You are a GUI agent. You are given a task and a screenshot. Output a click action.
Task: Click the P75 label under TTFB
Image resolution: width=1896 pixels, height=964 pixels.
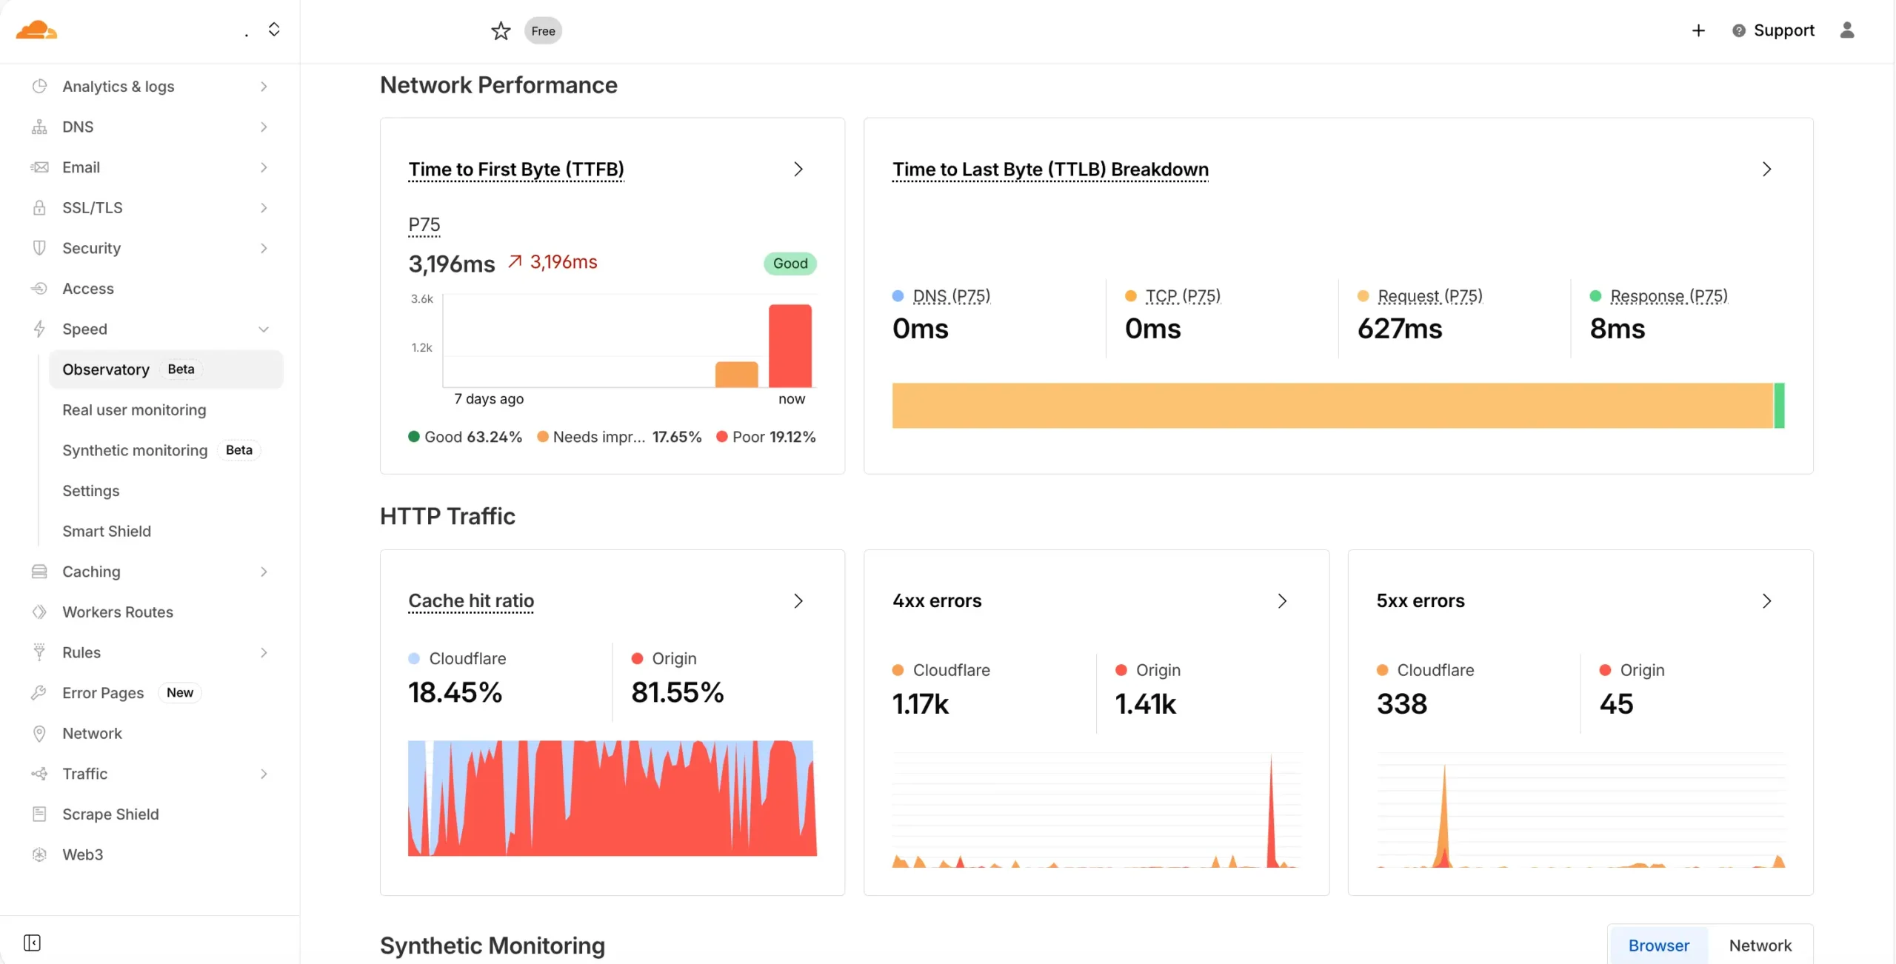(424, 224)
